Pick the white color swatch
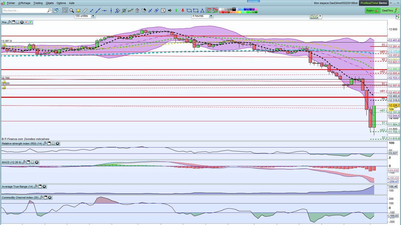 [220, 9]
